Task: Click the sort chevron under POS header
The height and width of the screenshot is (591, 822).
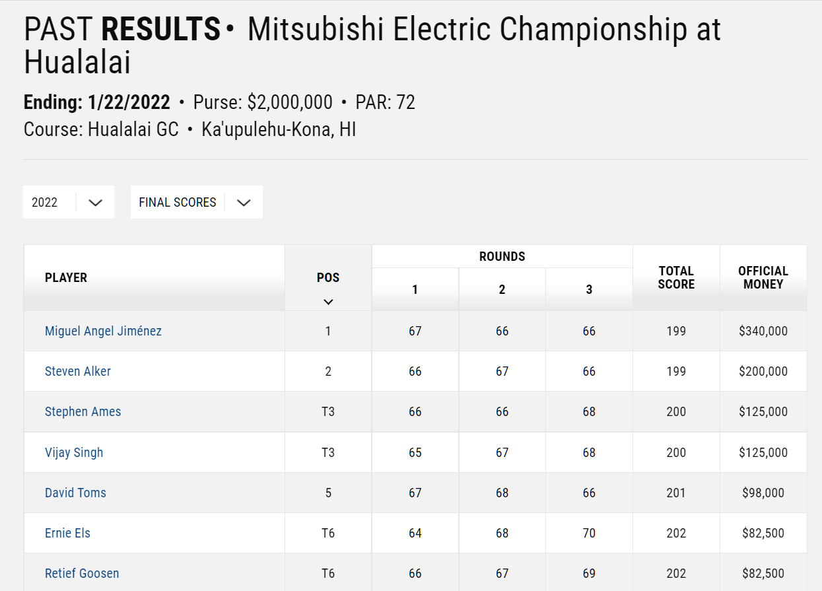Action: point(327,301)
